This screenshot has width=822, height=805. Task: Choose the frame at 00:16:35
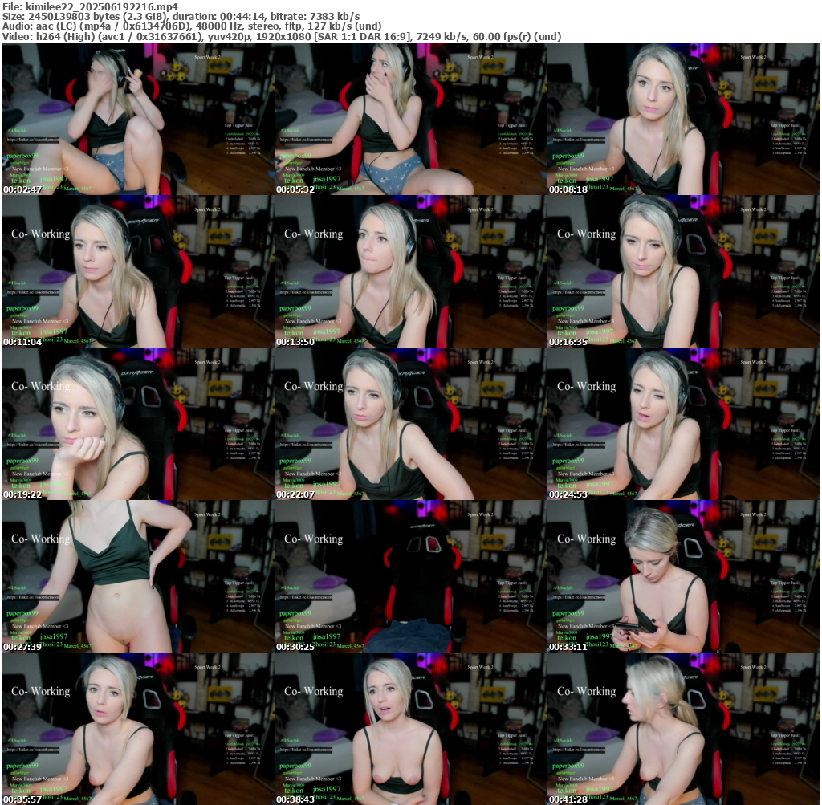coord(684,271)
